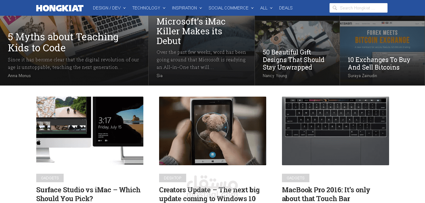Image resolution: width=425 pixels, height=203 pixels.
Task: Open 5 Myths about Teaching Kids to Code
Action: (63, 42)
